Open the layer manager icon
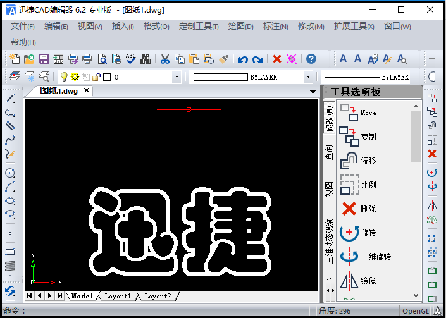 [x=15, y=76]
